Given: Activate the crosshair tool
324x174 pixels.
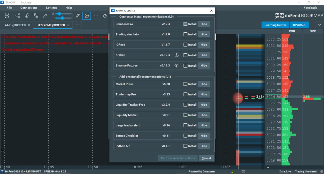Looking at the screenshot, I should click(96, 16).
